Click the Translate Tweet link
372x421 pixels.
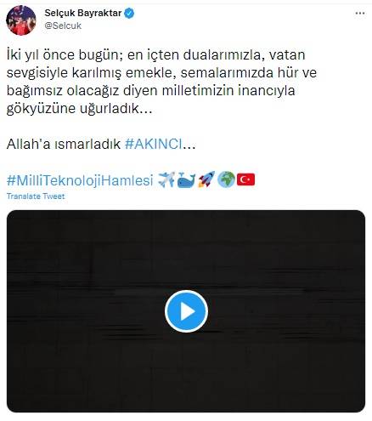[x=36, y=196]
